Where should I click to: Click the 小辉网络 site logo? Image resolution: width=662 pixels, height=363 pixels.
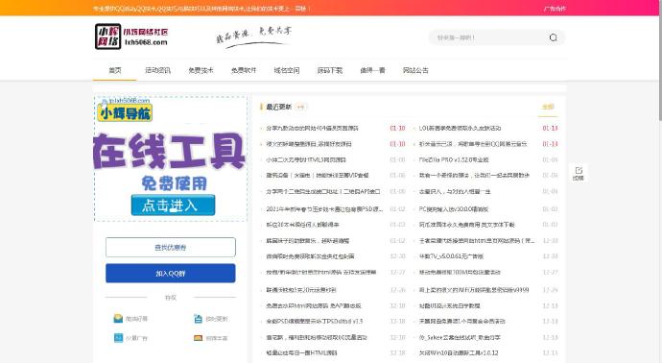pyautogui.click(x=131, y=36)
